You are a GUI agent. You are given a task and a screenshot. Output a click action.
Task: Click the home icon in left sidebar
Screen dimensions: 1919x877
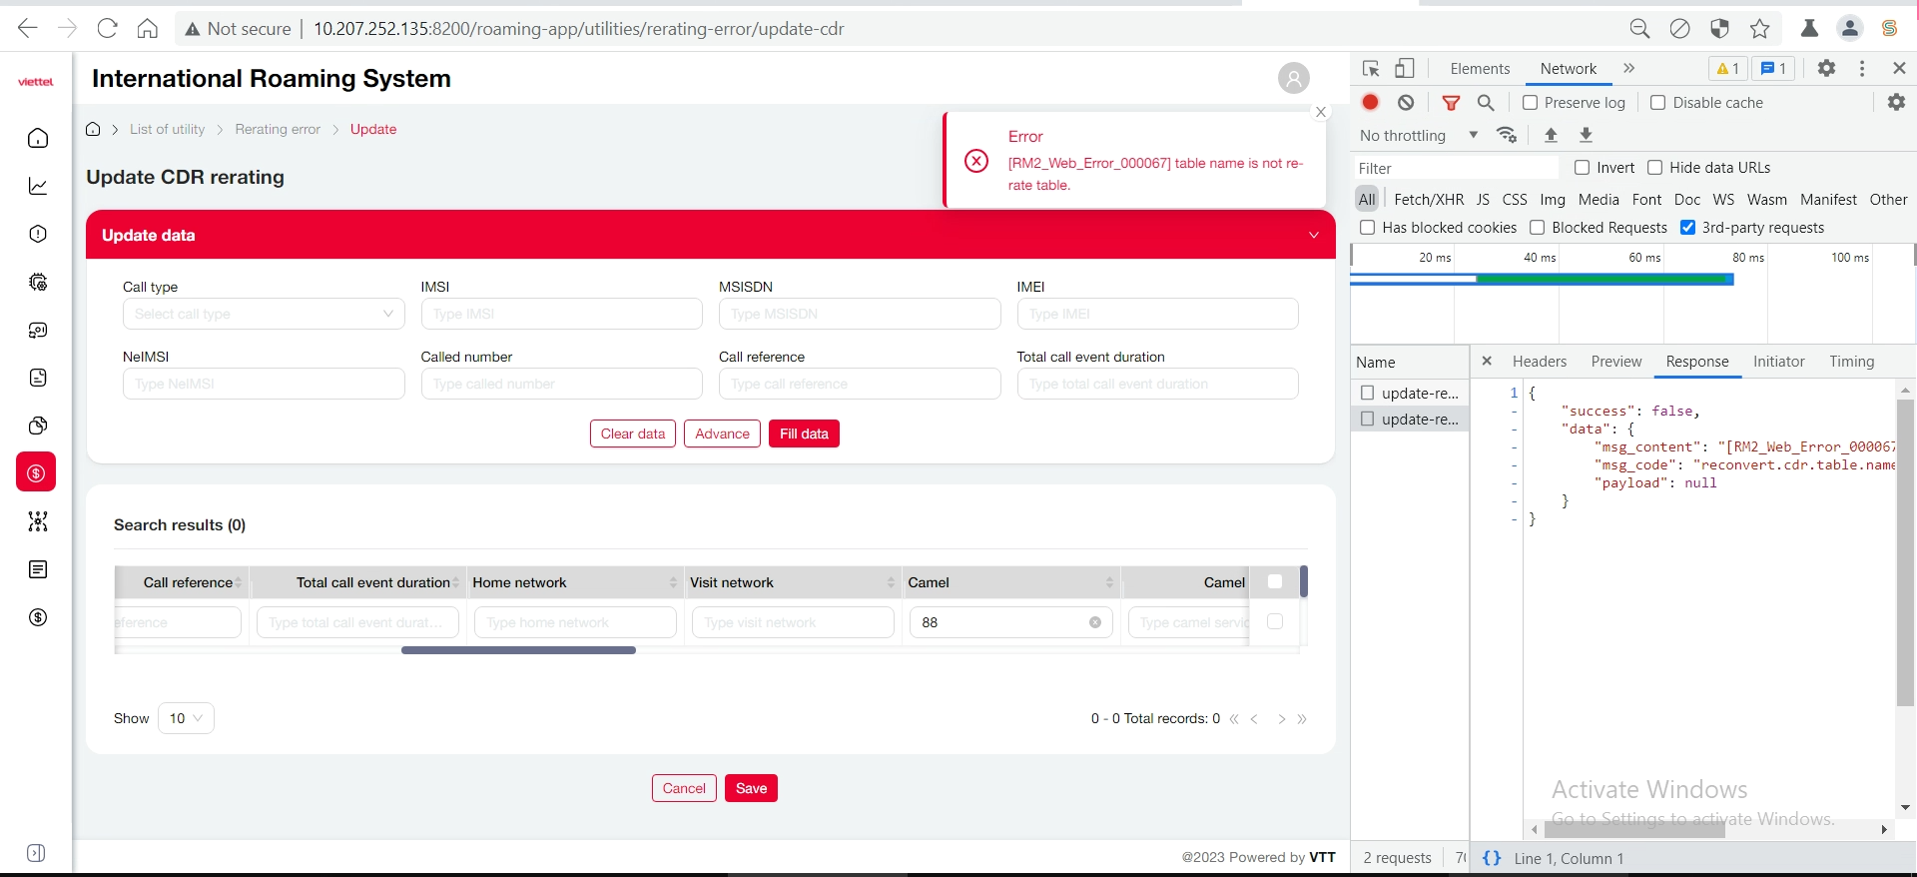(38, 138)
